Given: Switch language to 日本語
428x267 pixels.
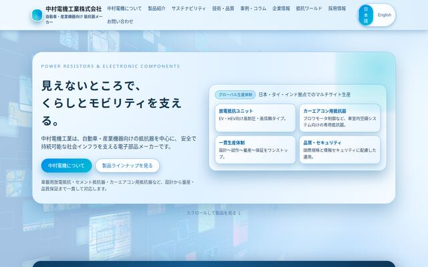Looking at the screenshot, I should point(366,15).
